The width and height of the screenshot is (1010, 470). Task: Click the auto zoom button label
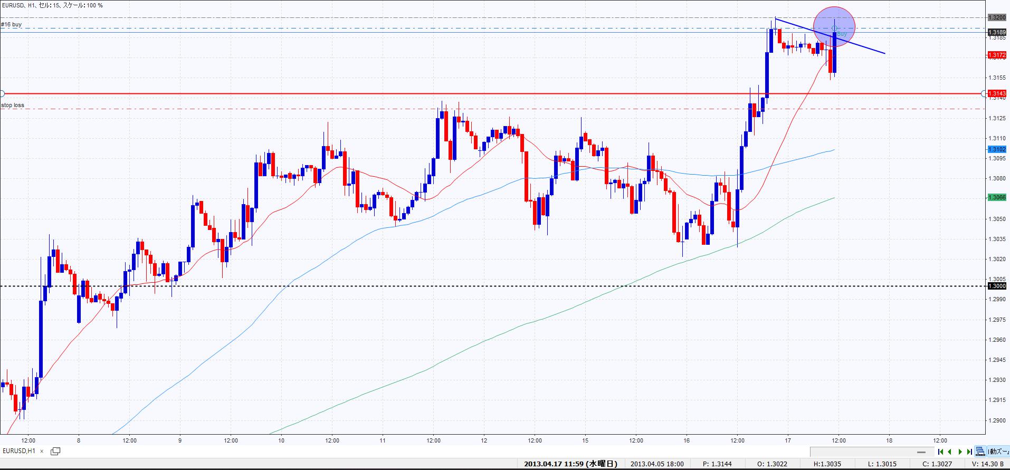[x=997, y=452]
